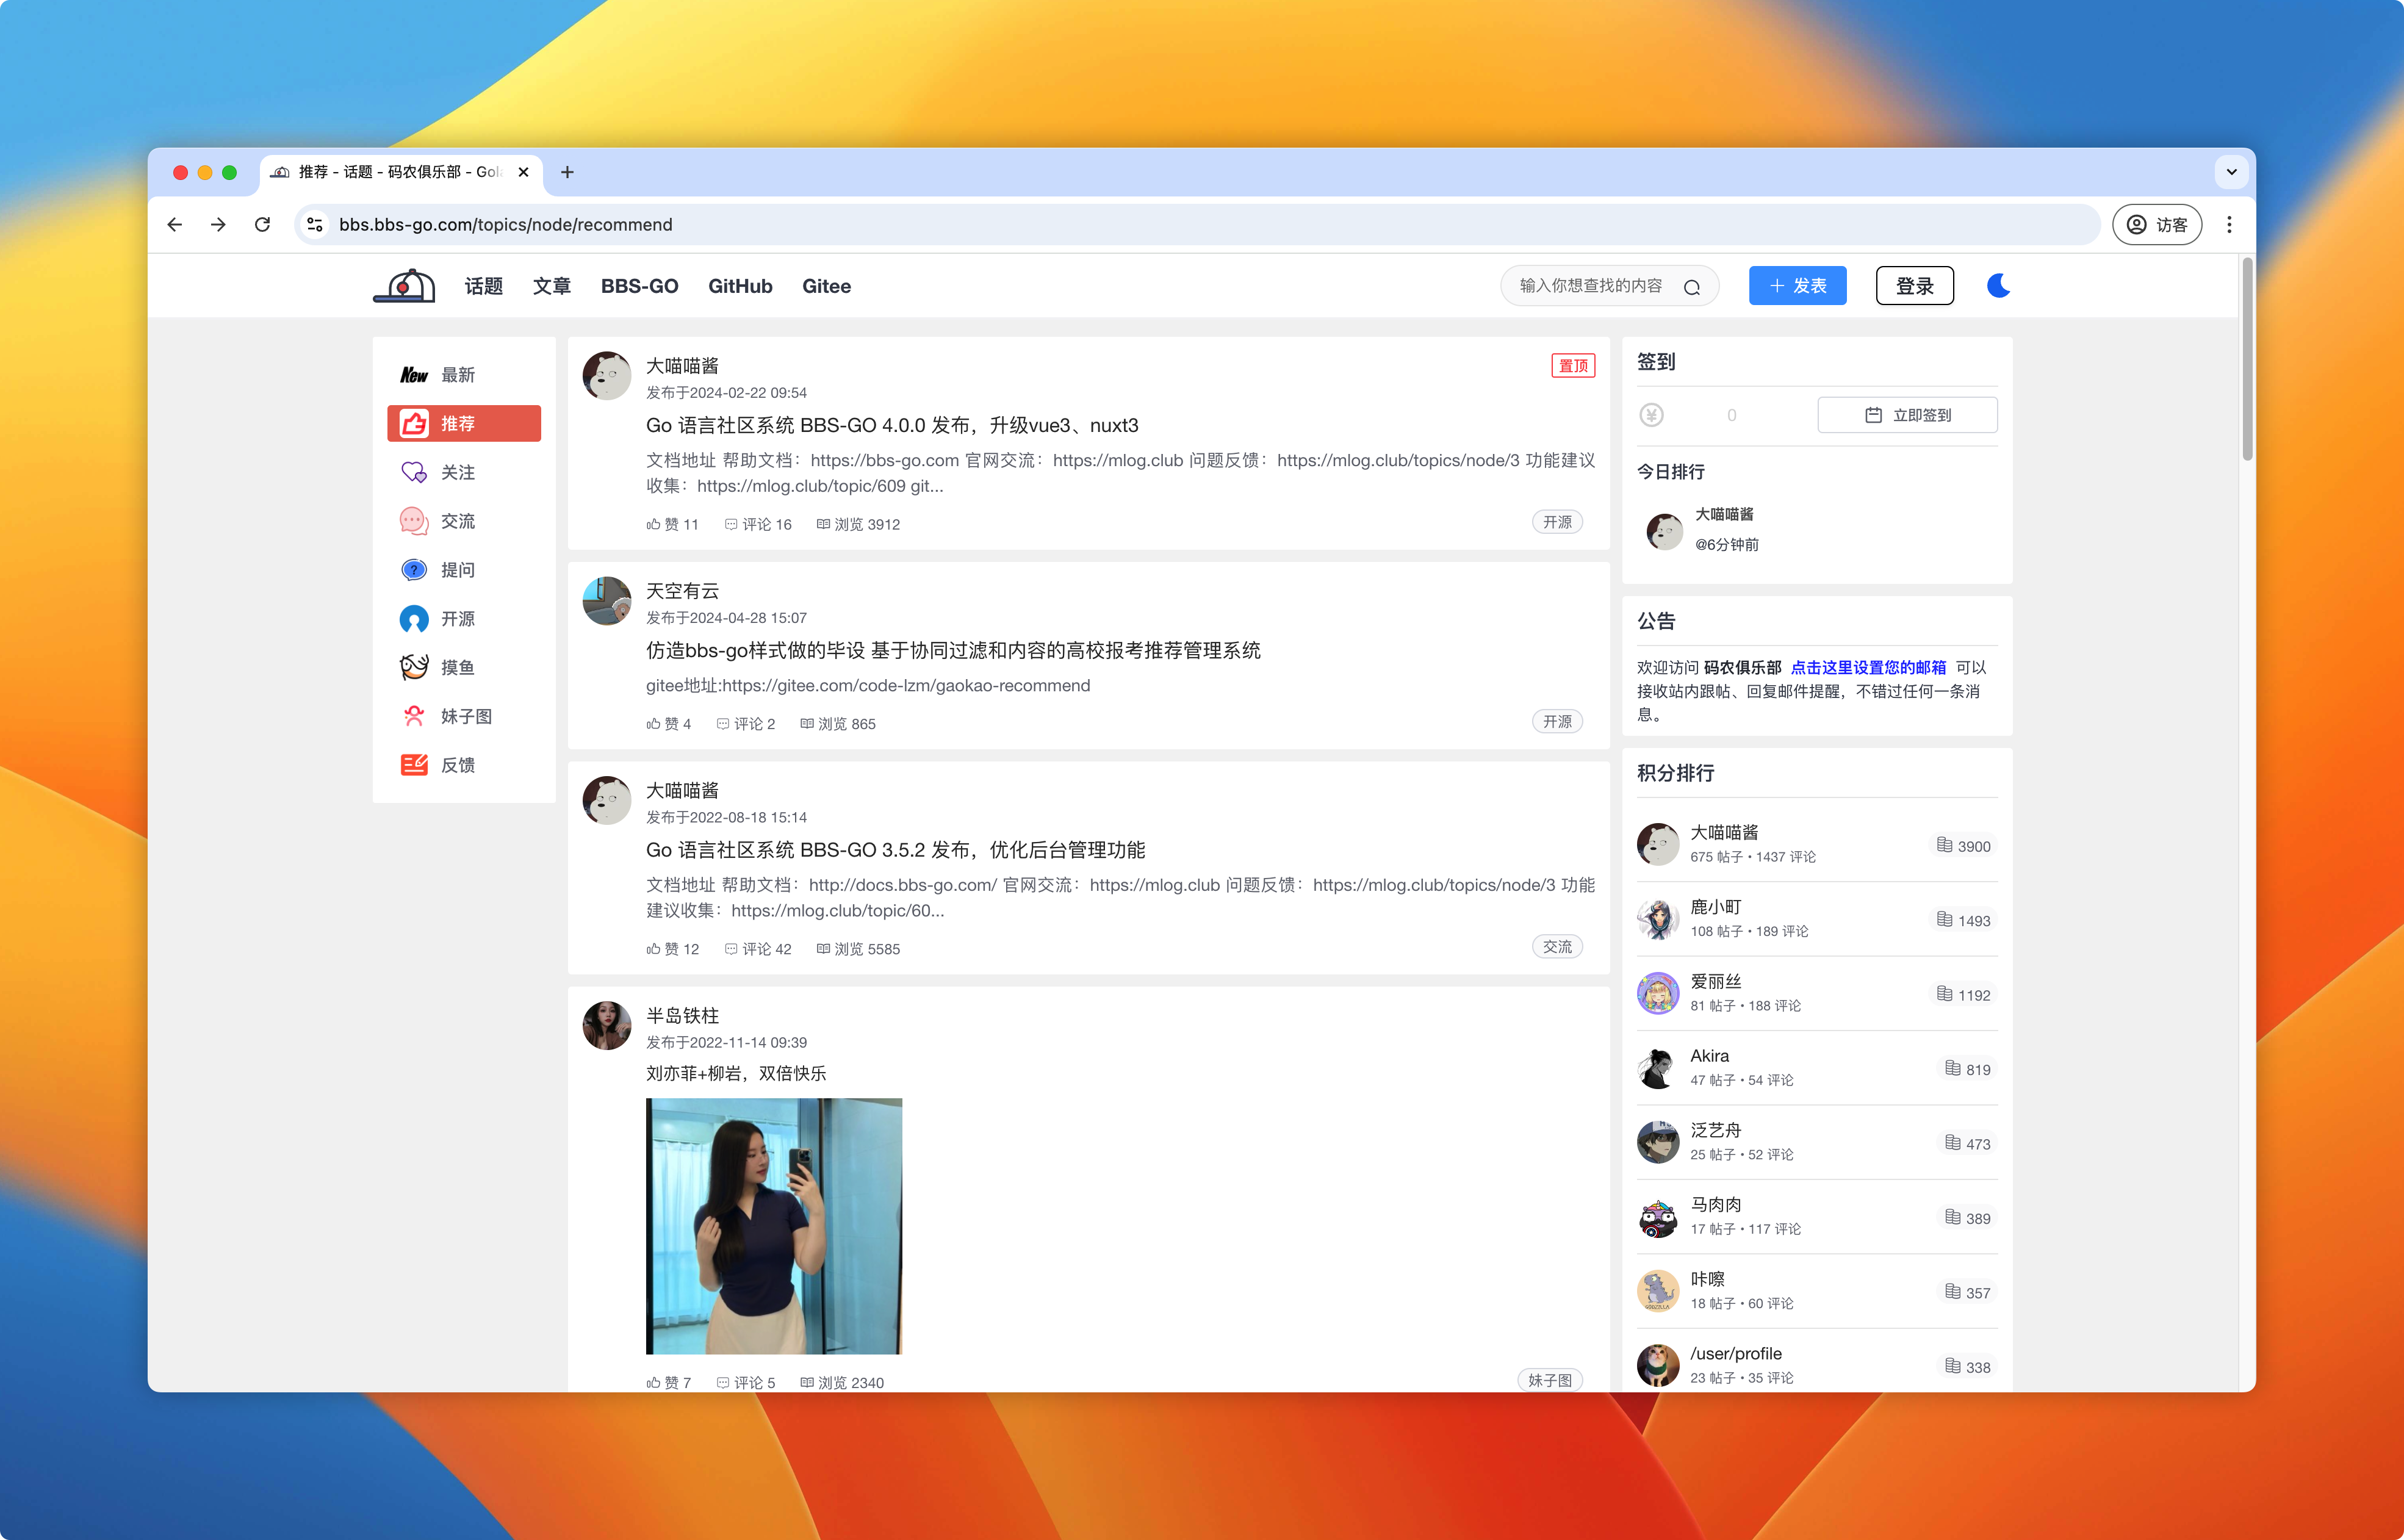This screenshot has height=1540, width=2404.
Task: Click Akira avatar in 积分排行
Action: coord(1658,1068)
